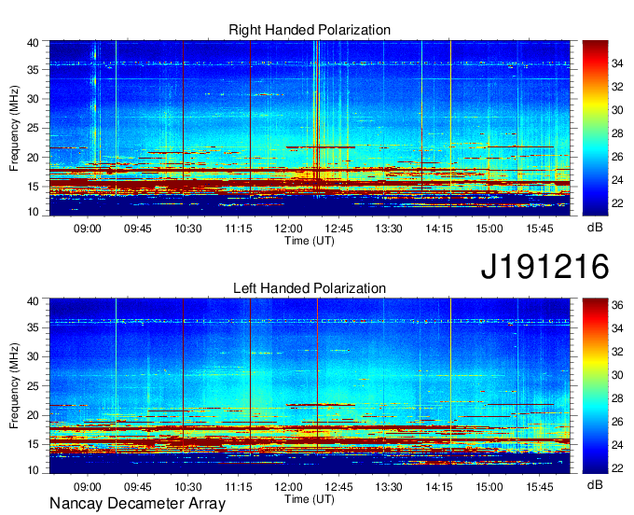Click 34 value on bottom colorbar scale
The width and height of the screenshot is (634, 515).
click(x=617, y=329)
